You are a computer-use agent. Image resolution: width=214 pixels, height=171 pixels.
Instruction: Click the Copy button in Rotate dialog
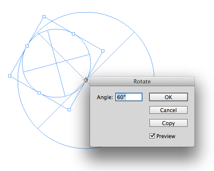coord(169,123)
